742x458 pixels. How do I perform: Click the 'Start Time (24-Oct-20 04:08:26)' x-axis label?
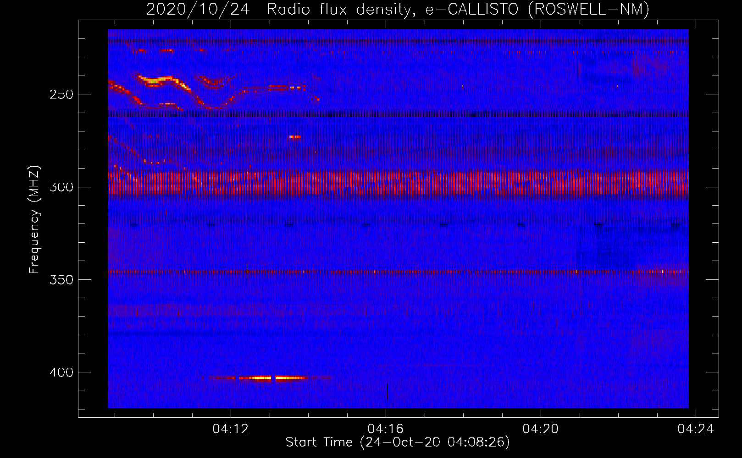398,442
